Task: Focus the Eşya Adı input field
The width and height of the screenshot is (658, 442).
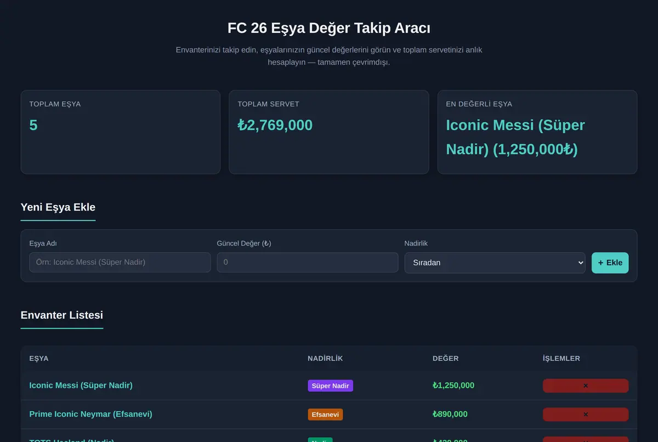Action: coord(120,262)
